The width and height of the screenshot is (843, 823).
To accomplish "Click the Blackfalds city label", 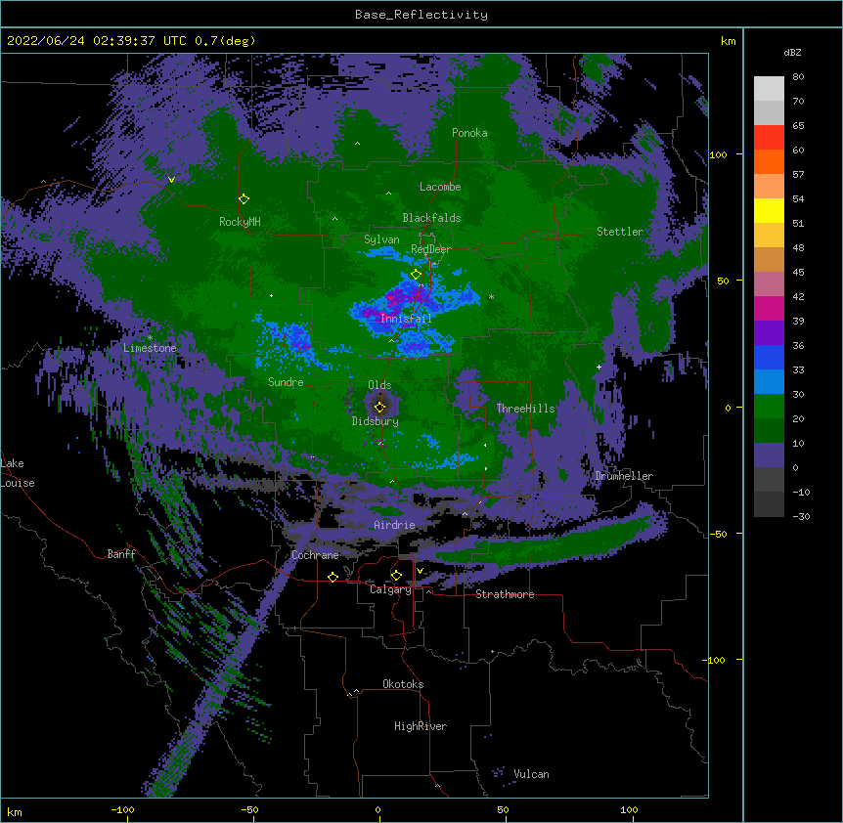I will coord(431,218).
